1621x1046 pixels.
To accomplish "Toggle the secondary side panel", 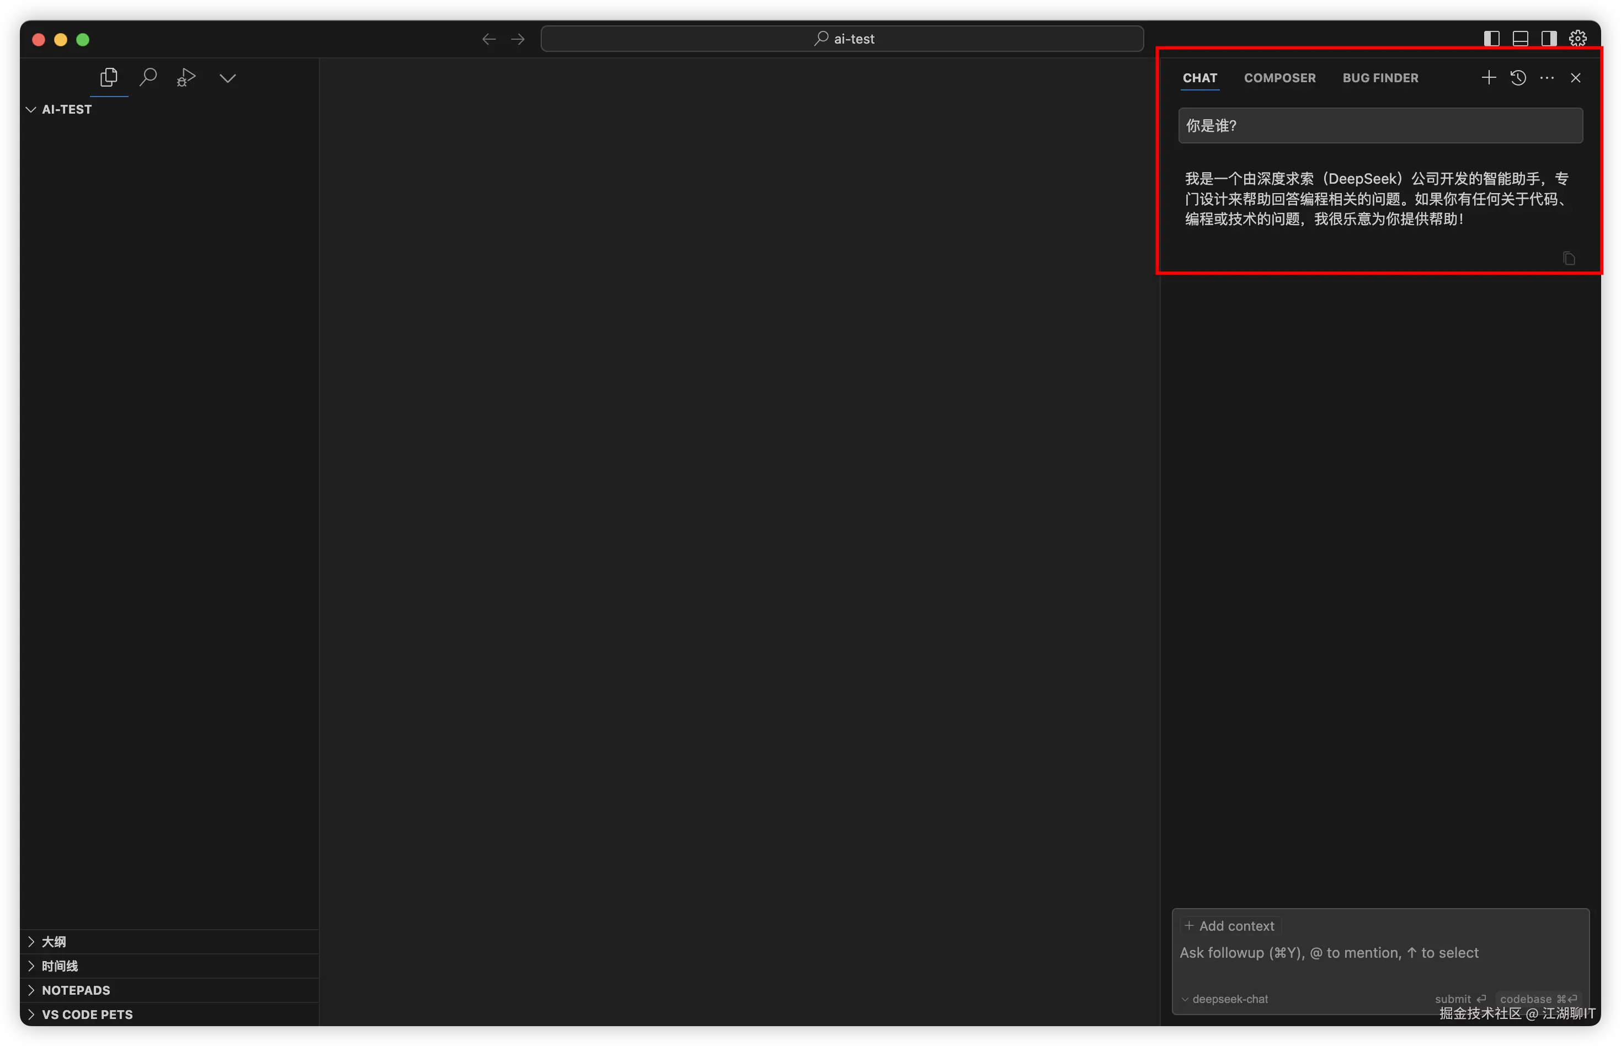I will point(1548,38).
